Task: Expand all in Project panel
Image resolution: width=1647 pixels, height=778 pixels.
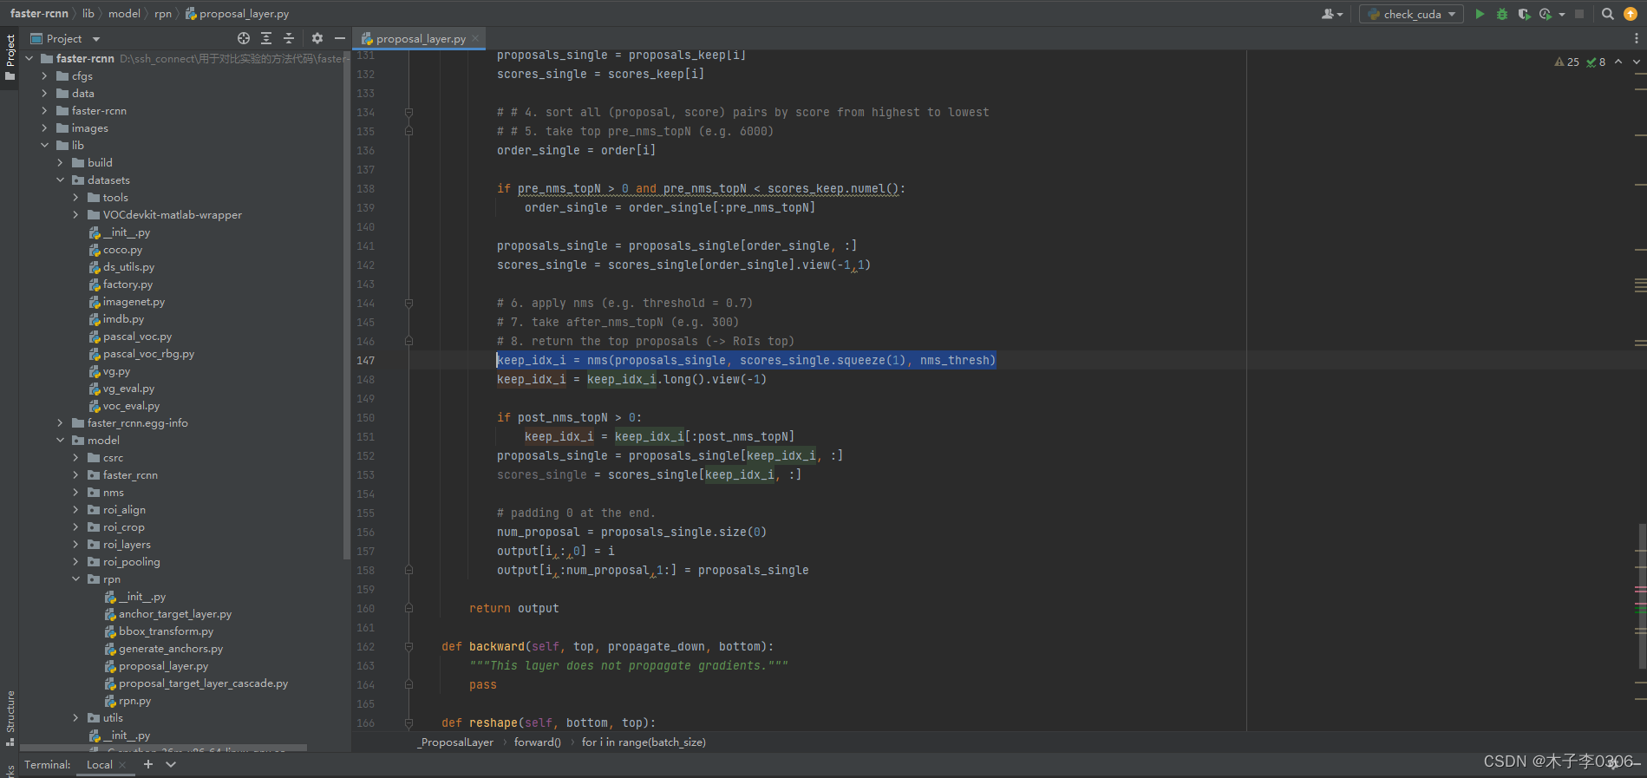Action: click(x=266, y=38)
